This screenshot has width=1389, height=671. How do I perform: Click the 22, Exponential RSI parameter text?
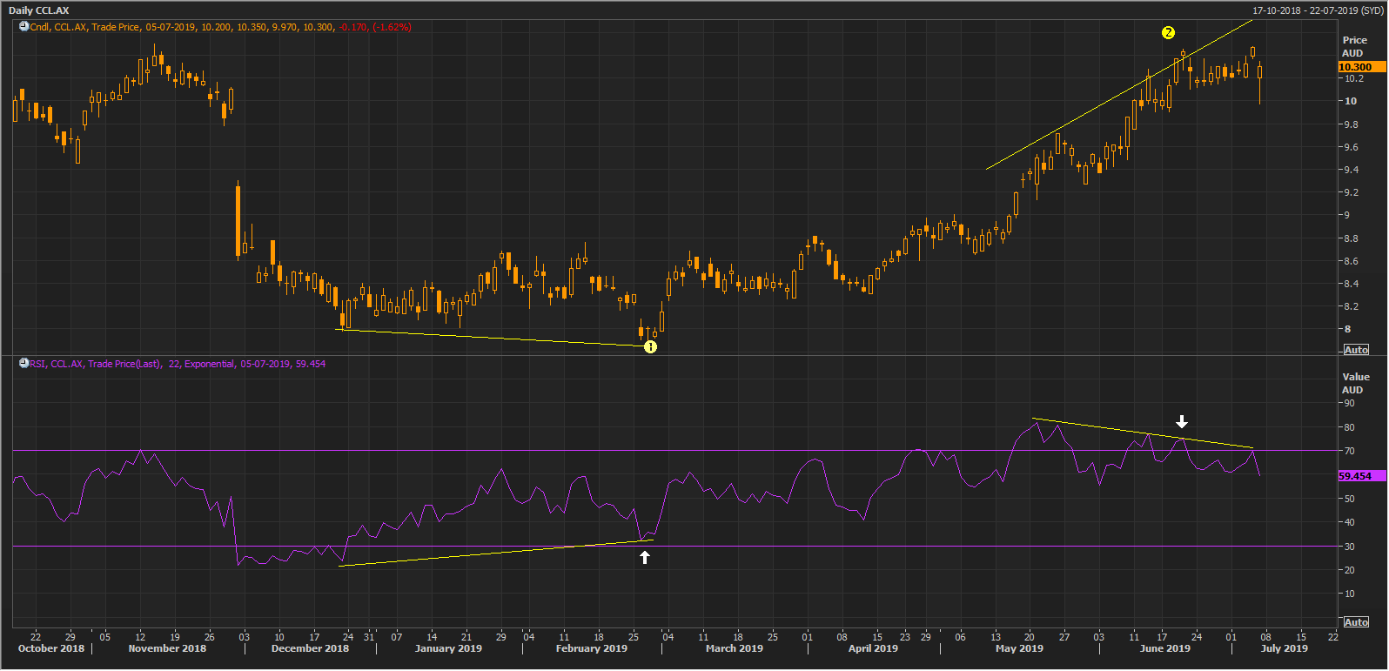click(x=201, y=364)
